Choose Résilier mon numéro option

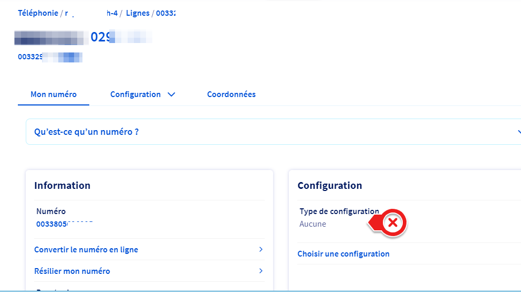coord(72,271)
